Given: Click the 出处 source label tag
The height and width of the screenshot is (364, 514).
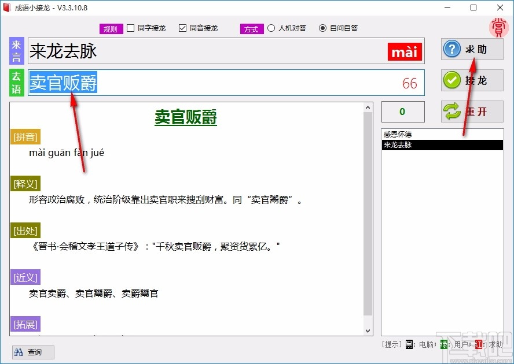Looking at the screenshot, I should [25, 231].
